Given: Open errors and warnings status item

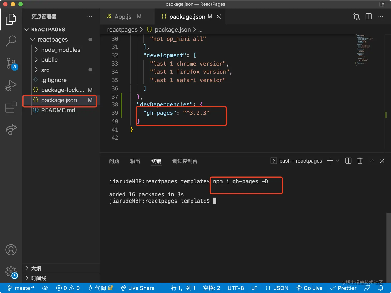Looking at the screenshot, I should point(68,288).
